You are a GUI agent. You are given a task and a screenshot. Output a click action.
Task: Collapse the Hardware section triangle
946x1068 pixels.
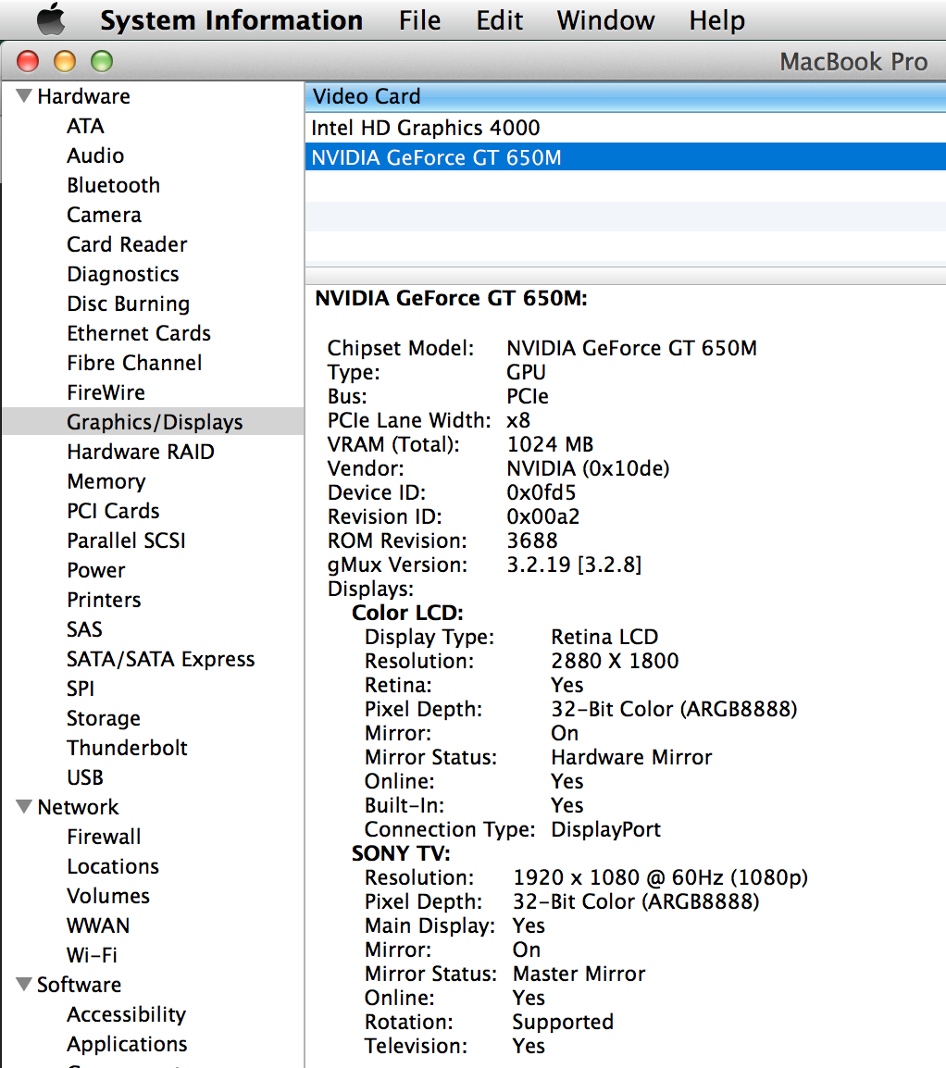[x=24, y=96]
